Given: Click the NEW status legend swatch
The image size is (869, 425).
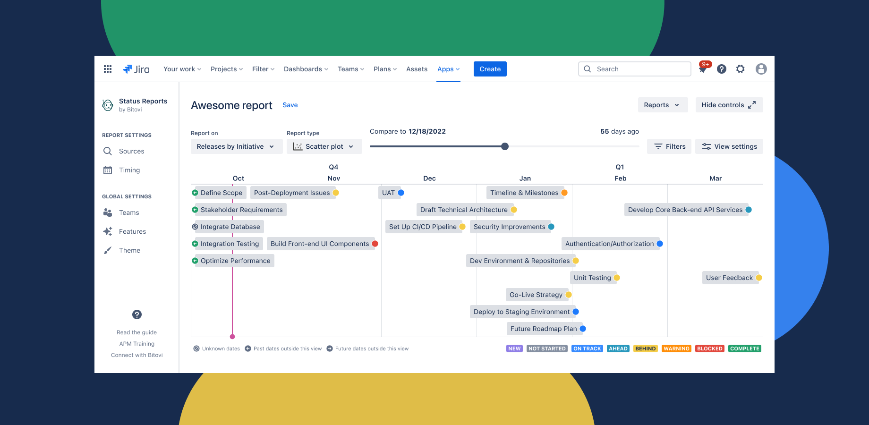Looking at the screenshot, I should click(514, 348).
